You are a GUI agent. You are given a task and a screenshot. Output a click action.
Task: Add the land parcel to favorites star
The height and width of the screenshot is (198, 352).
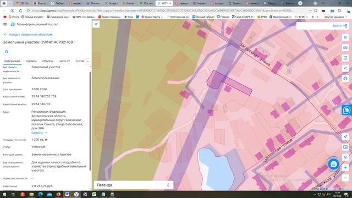(x=7, y=51)
